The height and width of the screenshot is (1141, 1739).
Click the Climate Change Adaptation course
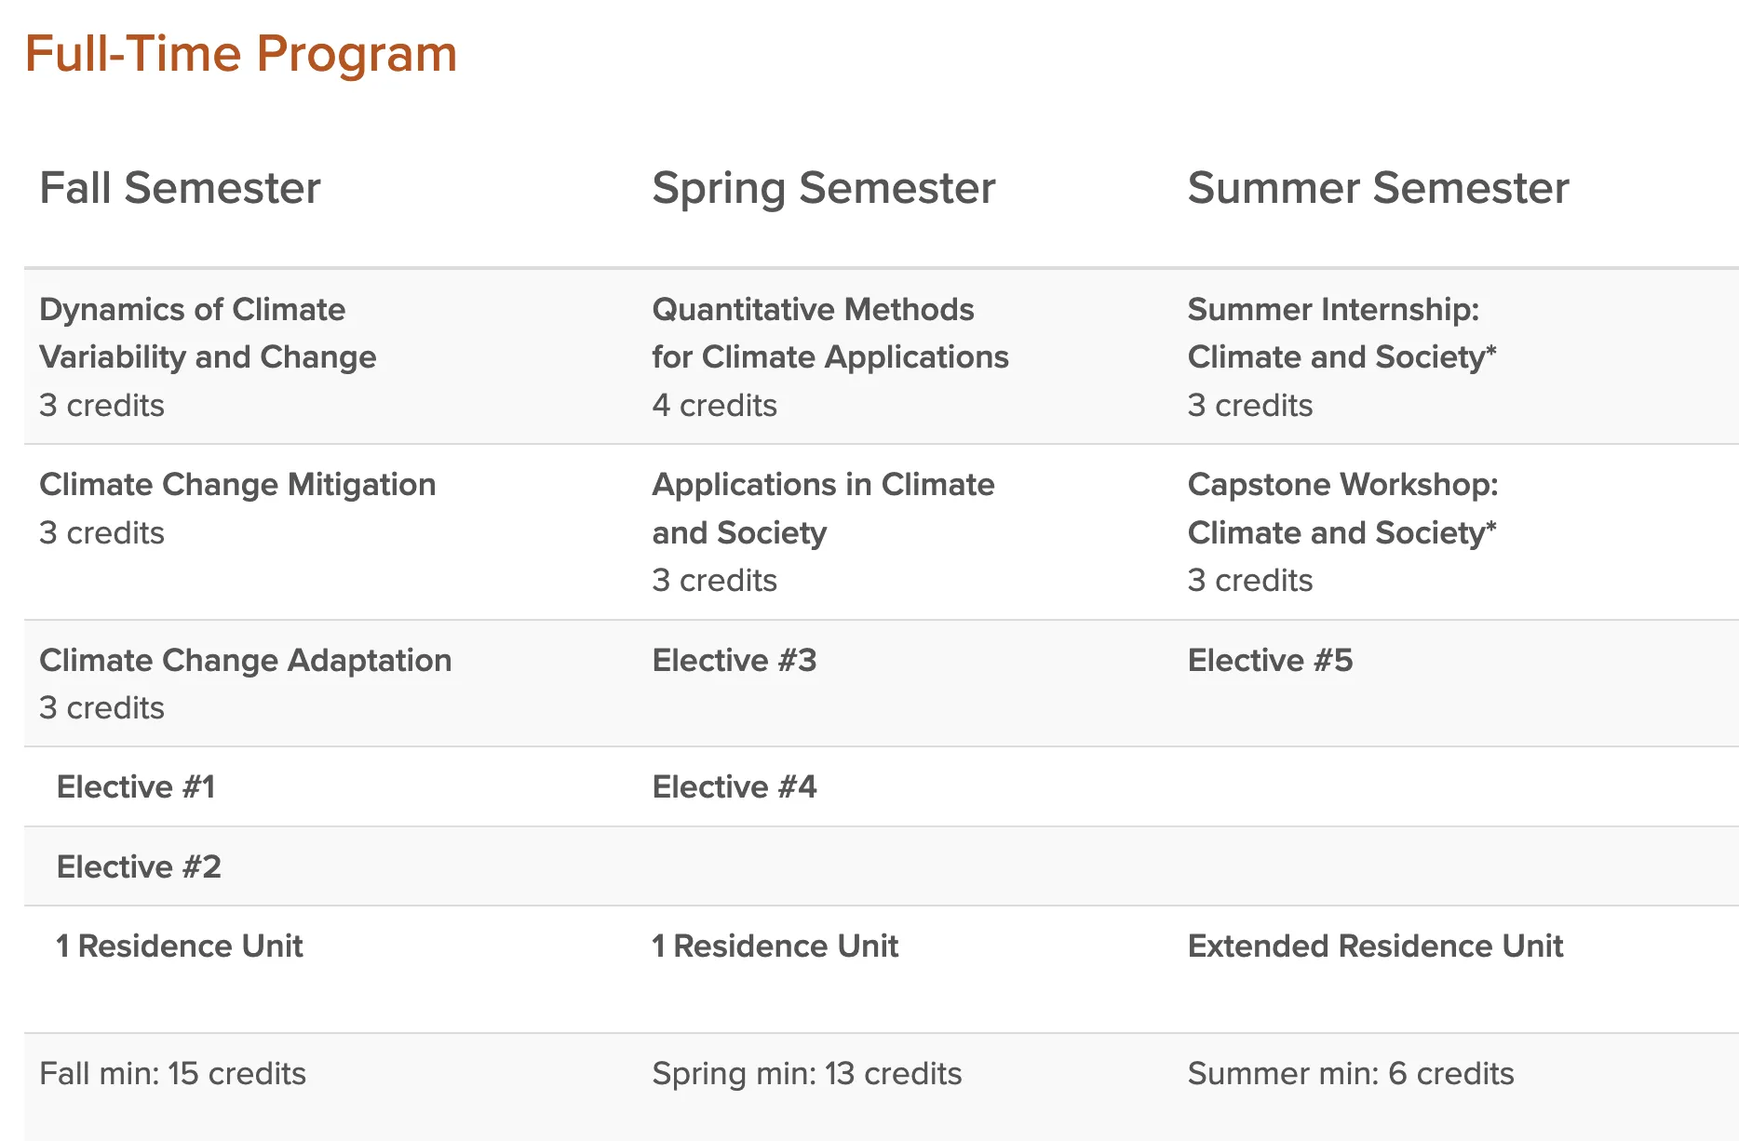pyautogui.click(x=246, y=661)
